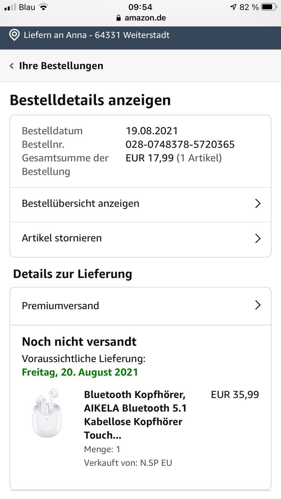Go back to Ihre Bestellungen
This screenshot has height=499, width=281.
pos(61,66)
